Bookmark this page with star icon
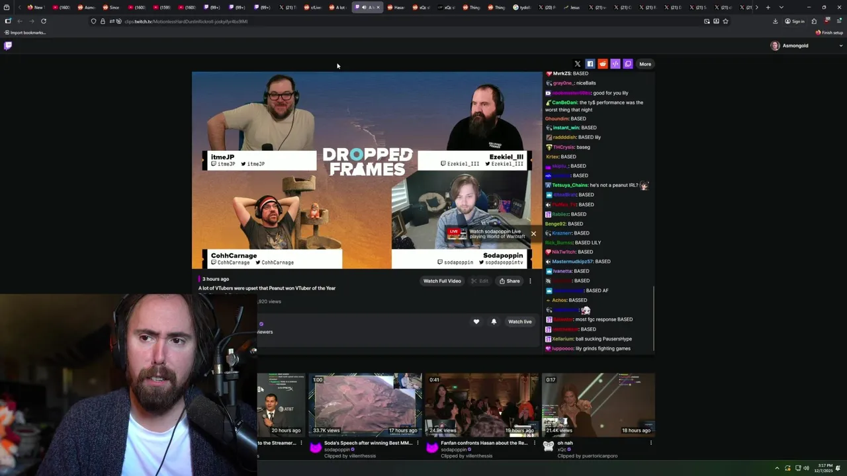This screenshot has width=847, height=476. 726,21
